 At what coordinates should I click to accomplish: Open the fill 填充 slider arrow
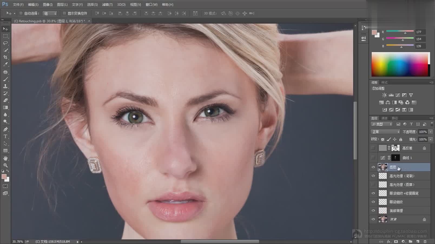point(431,139)
